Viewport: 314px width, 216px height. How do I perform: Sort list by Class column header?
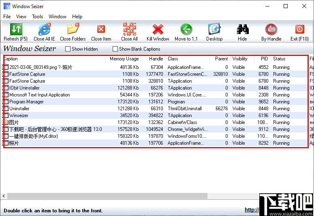[x=187, y=59]
